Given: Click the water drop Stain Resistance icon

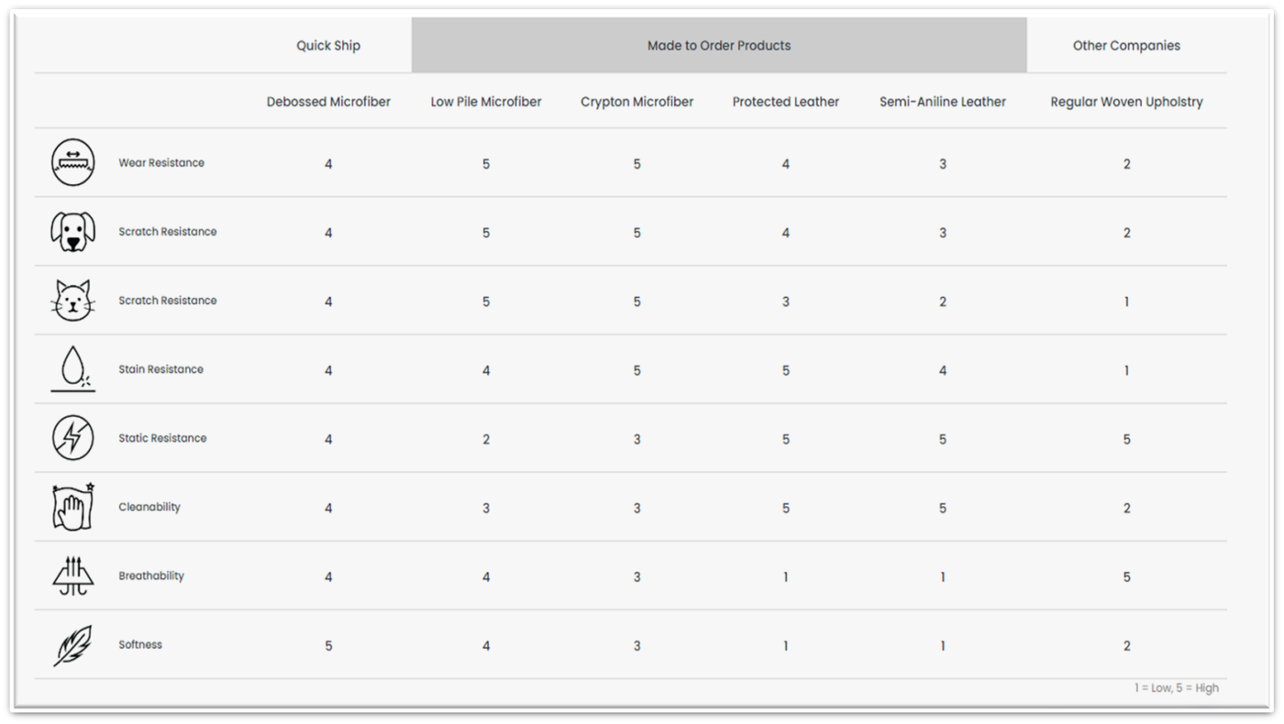Looking at the screenshot, I should pos(72,369).
